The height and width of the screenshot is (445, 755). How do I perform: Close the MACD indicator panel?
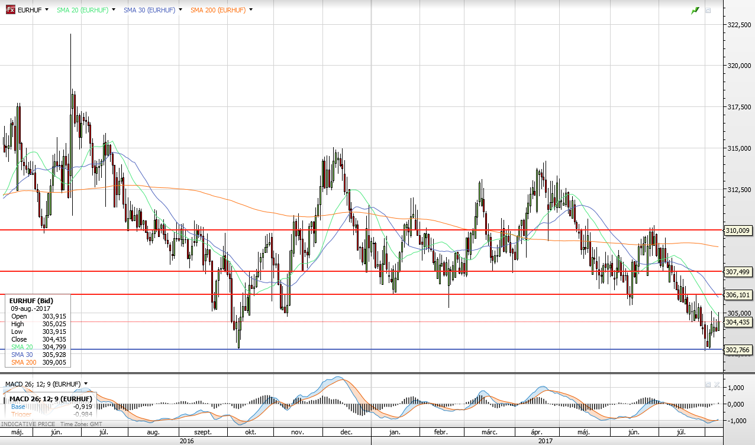click(717, 385)
